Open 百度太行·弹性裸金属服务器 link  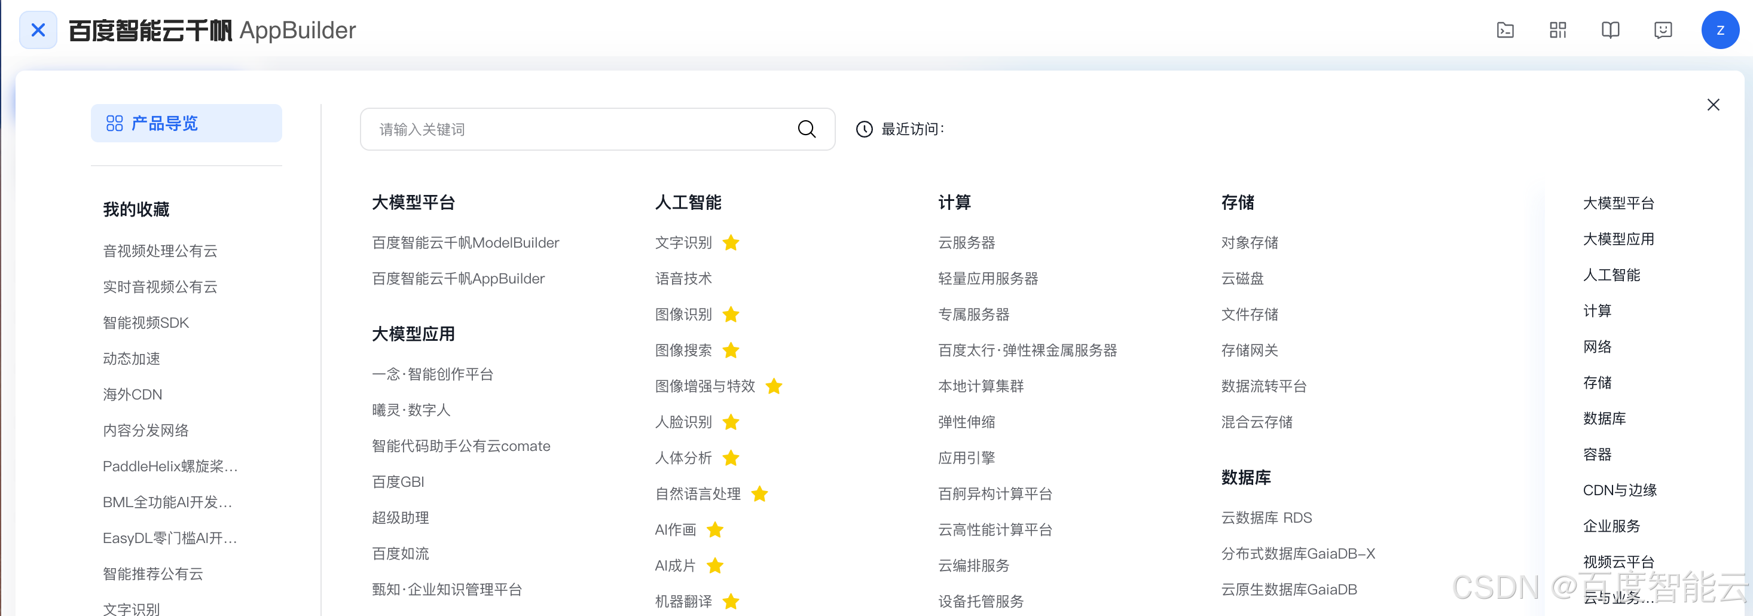pyautogui.click(x=1028, y=350)
